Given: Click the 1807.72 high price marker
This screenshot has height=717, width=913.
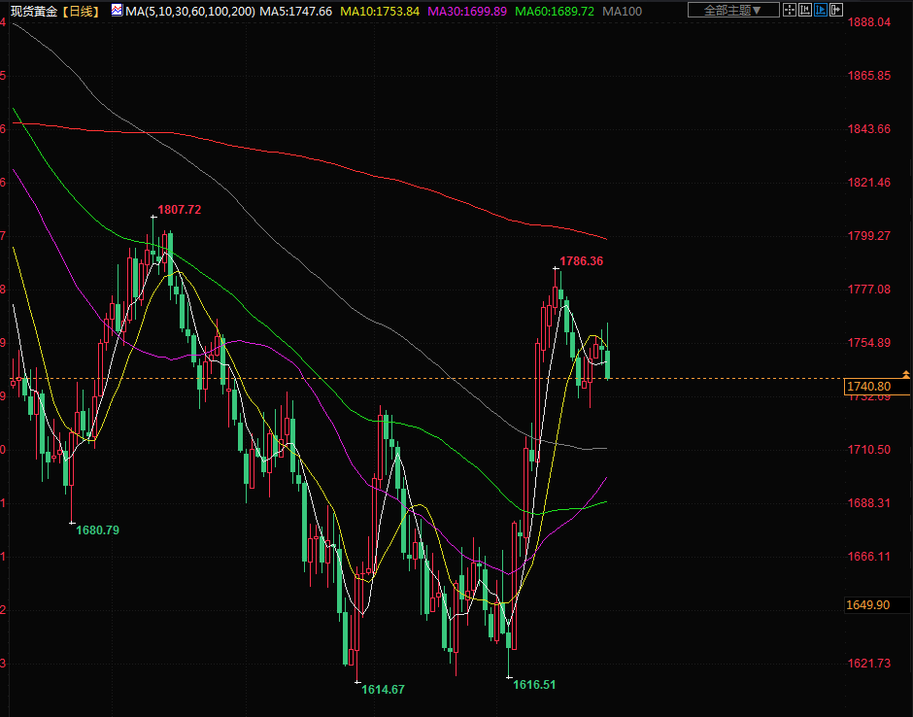Looking at the screenshot, I should (179, 209).
